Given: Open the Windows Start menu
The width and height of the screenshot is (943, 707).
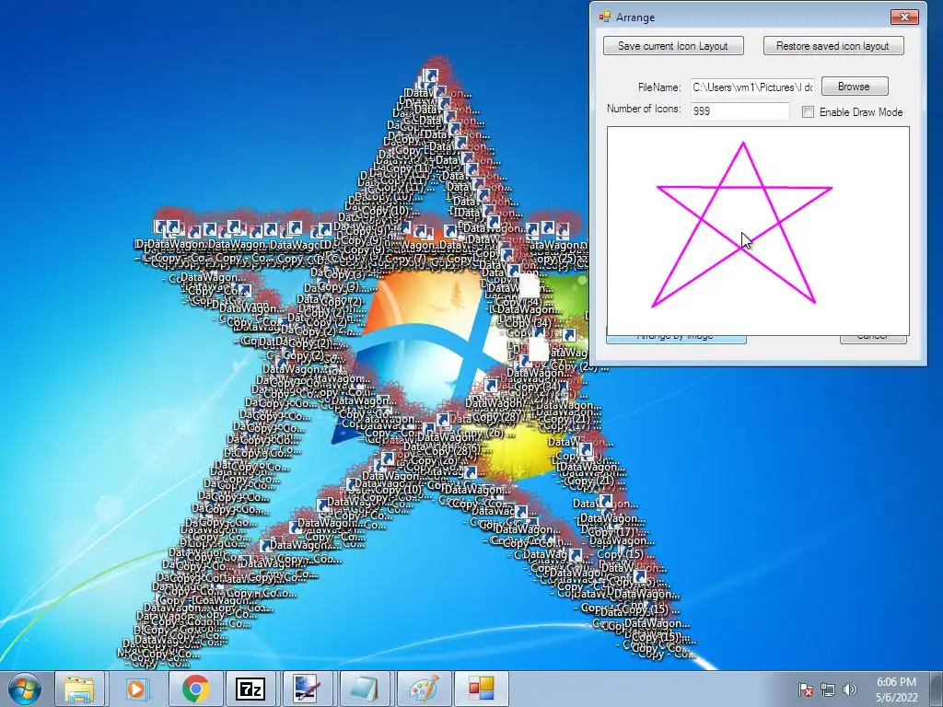Looking at the screenshot, I should click(x=25, y=689).
